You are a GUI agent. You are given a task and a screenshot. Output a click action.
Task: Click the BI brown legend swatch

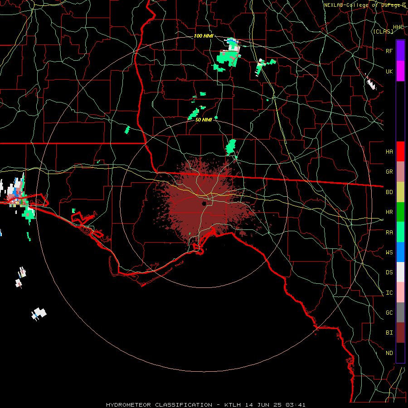400,333
